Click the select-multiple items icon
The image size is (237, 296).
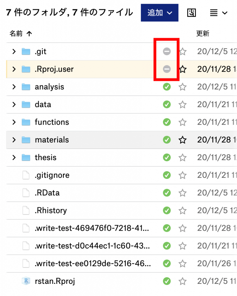[191, 13]
